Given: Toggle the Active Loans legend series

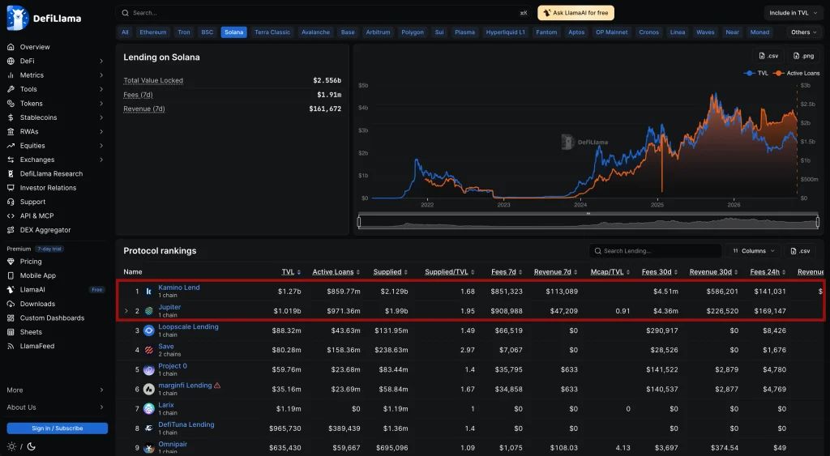Looking at the screenshot, I should point(797,73).
